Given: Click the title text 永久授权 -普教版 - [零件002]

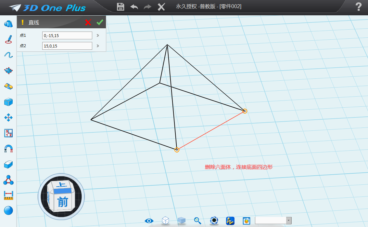Looking at the screenshot, I should [209, 7].
